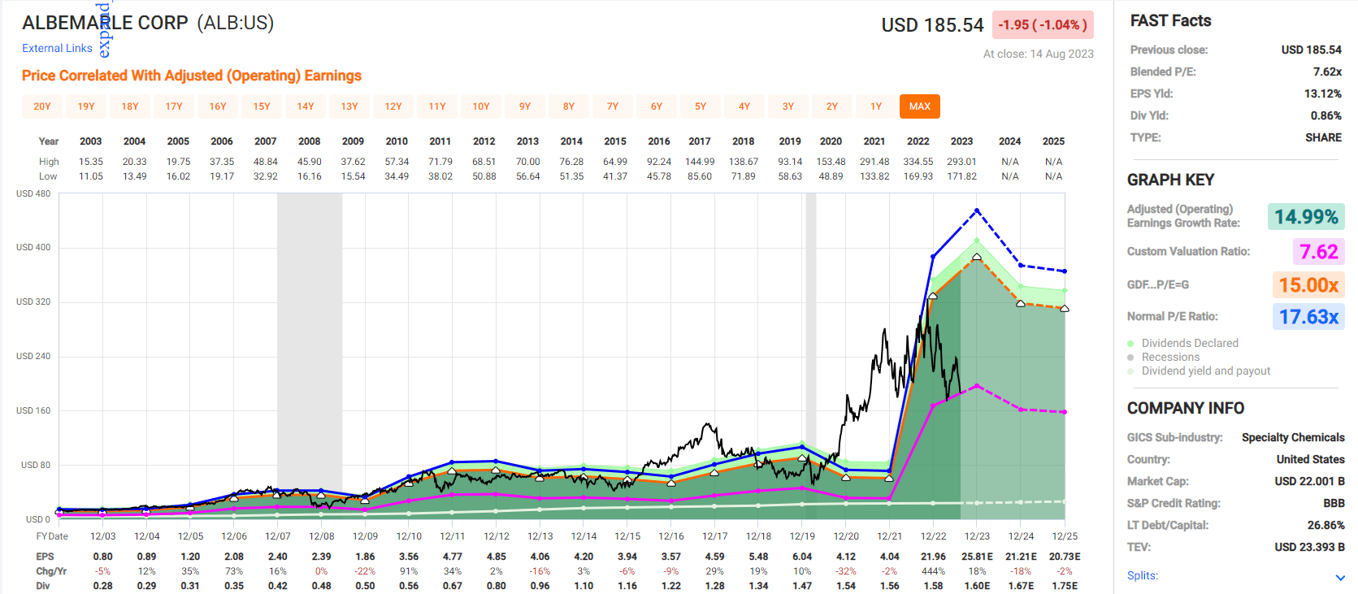
Task: Toggle Dividends Declared legend dot
Action: tap(1130, 344)
